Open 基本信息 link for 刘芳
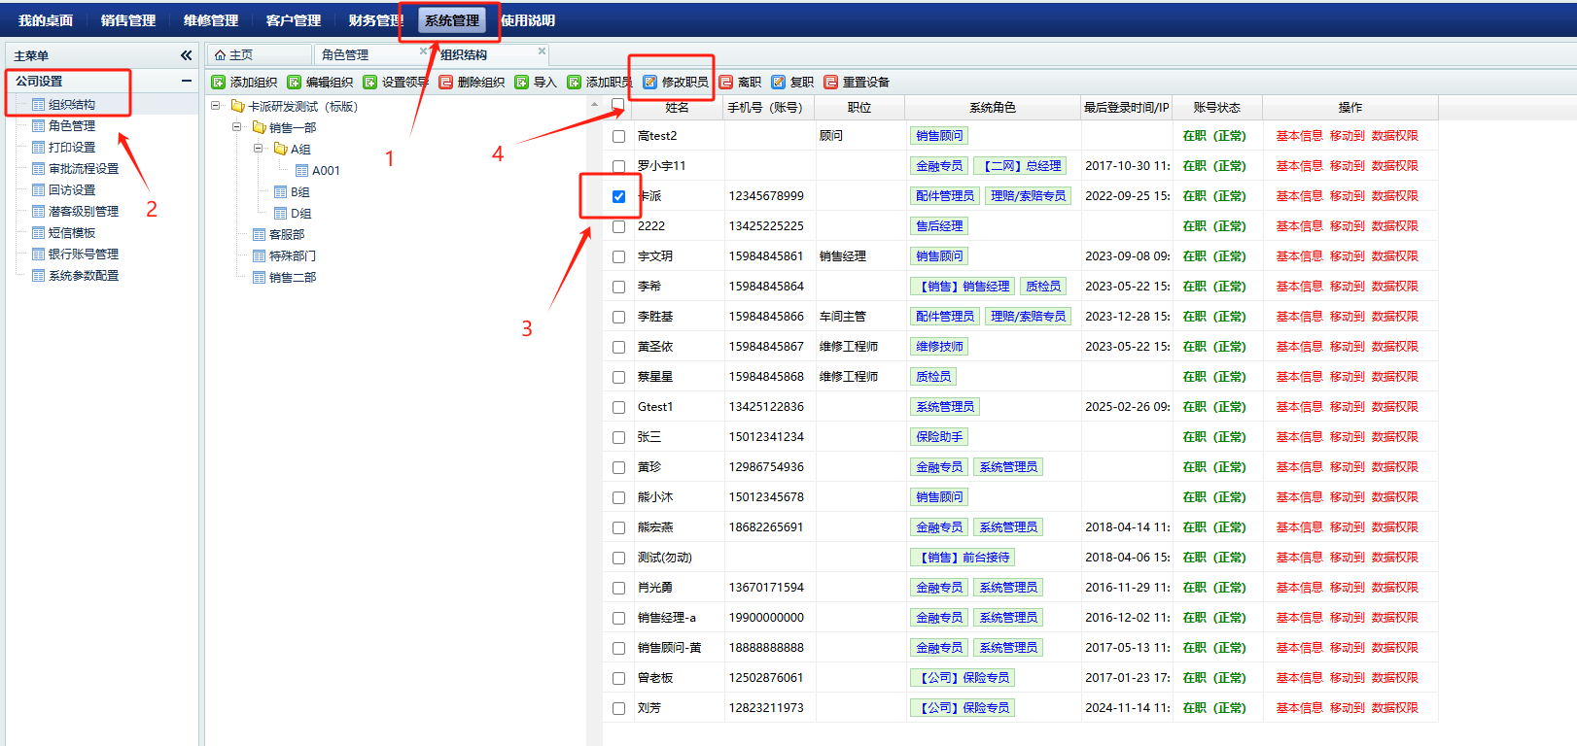 pos(1299,708)
